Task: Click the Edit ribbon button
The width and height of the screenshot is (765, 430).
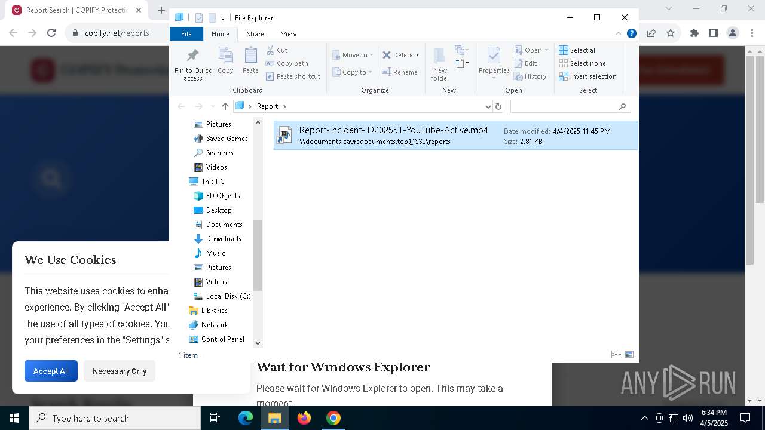Action: (526, 63)
